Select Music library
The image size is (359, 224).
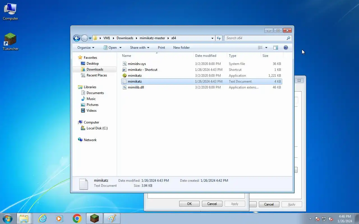[x=91, y=99]
